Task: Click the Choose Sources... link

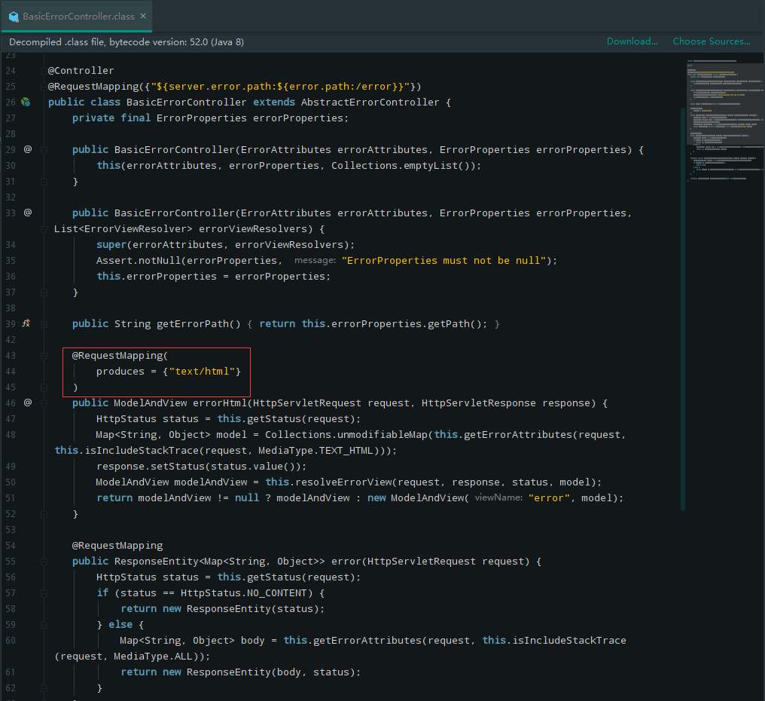Action: pyautogui.click(x=712, y=41)
